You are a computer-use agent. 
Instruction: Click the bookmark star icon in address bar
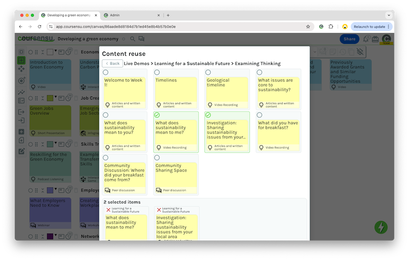(x=308, y=27)
